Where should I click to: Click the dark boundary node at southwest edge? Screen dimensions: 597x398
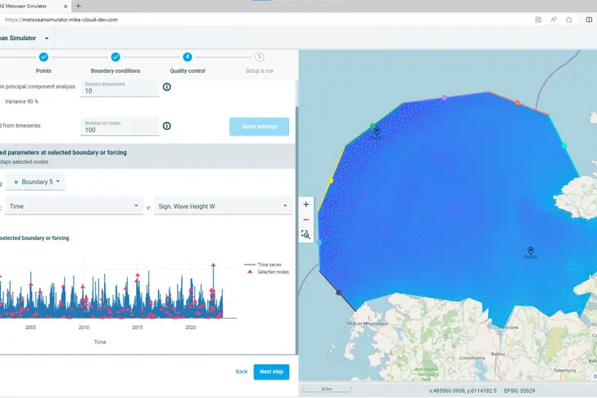tap(338, 293)
